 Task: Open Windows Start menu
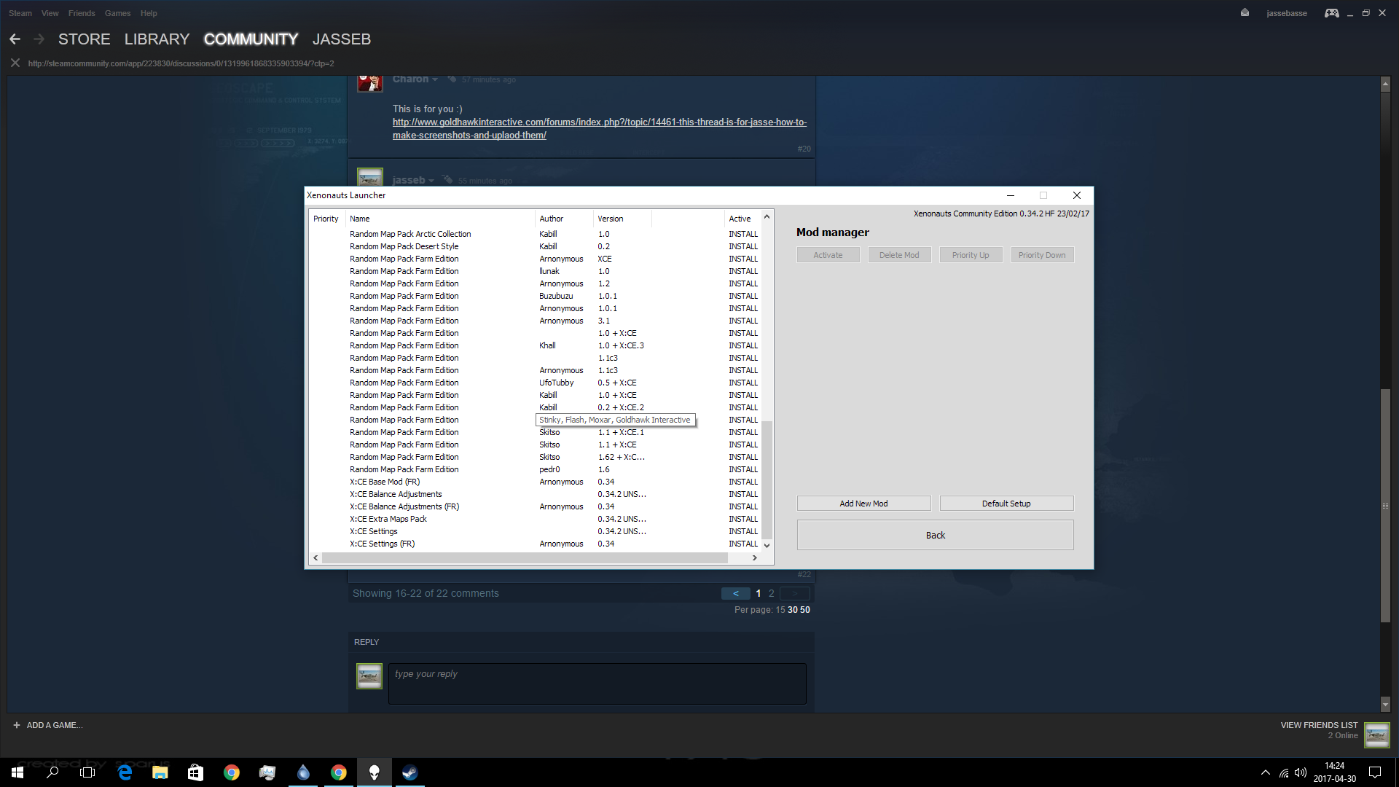17,772
